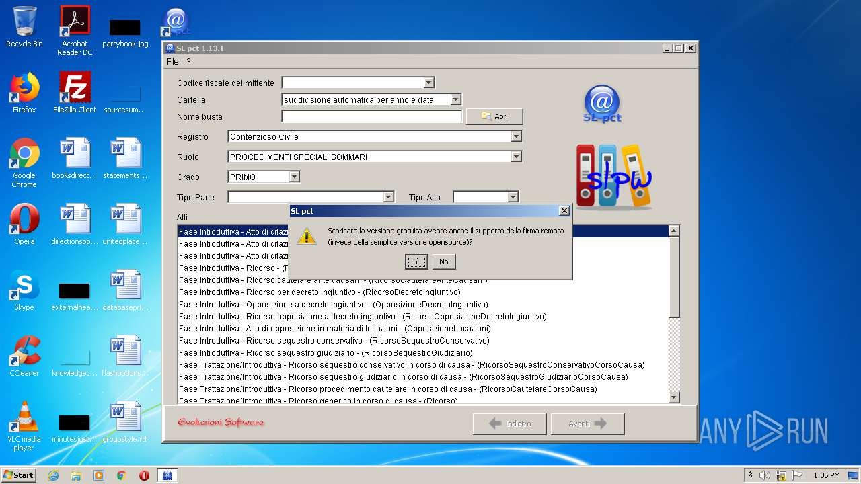The width and height of the screenshot is (861, 484).
Task: Click the Apri button
Action: tap(494, 116)
